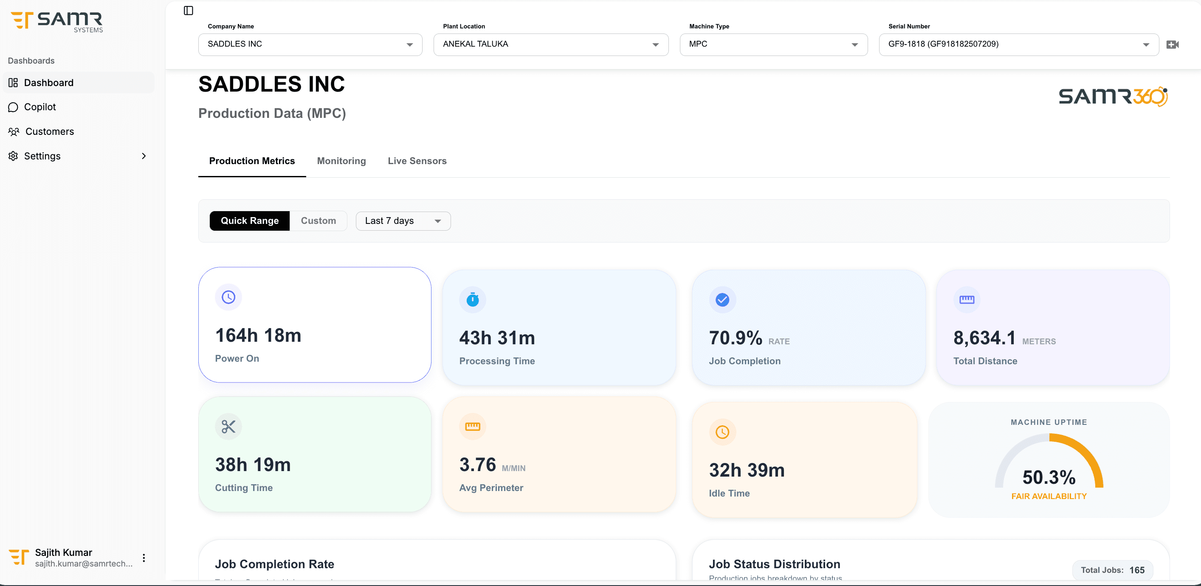Click the 32h 39m Idle Time card

(805, 460)
